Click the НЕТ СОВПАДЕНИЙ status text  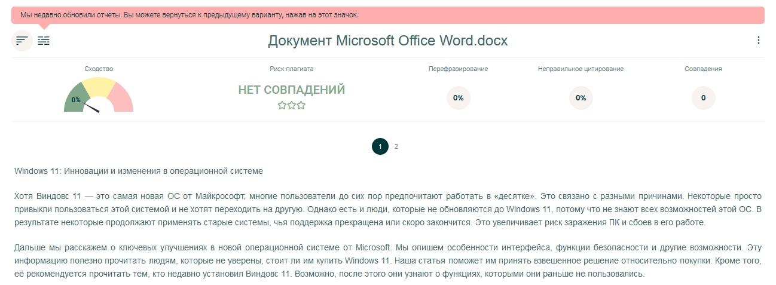pos(291,90)
